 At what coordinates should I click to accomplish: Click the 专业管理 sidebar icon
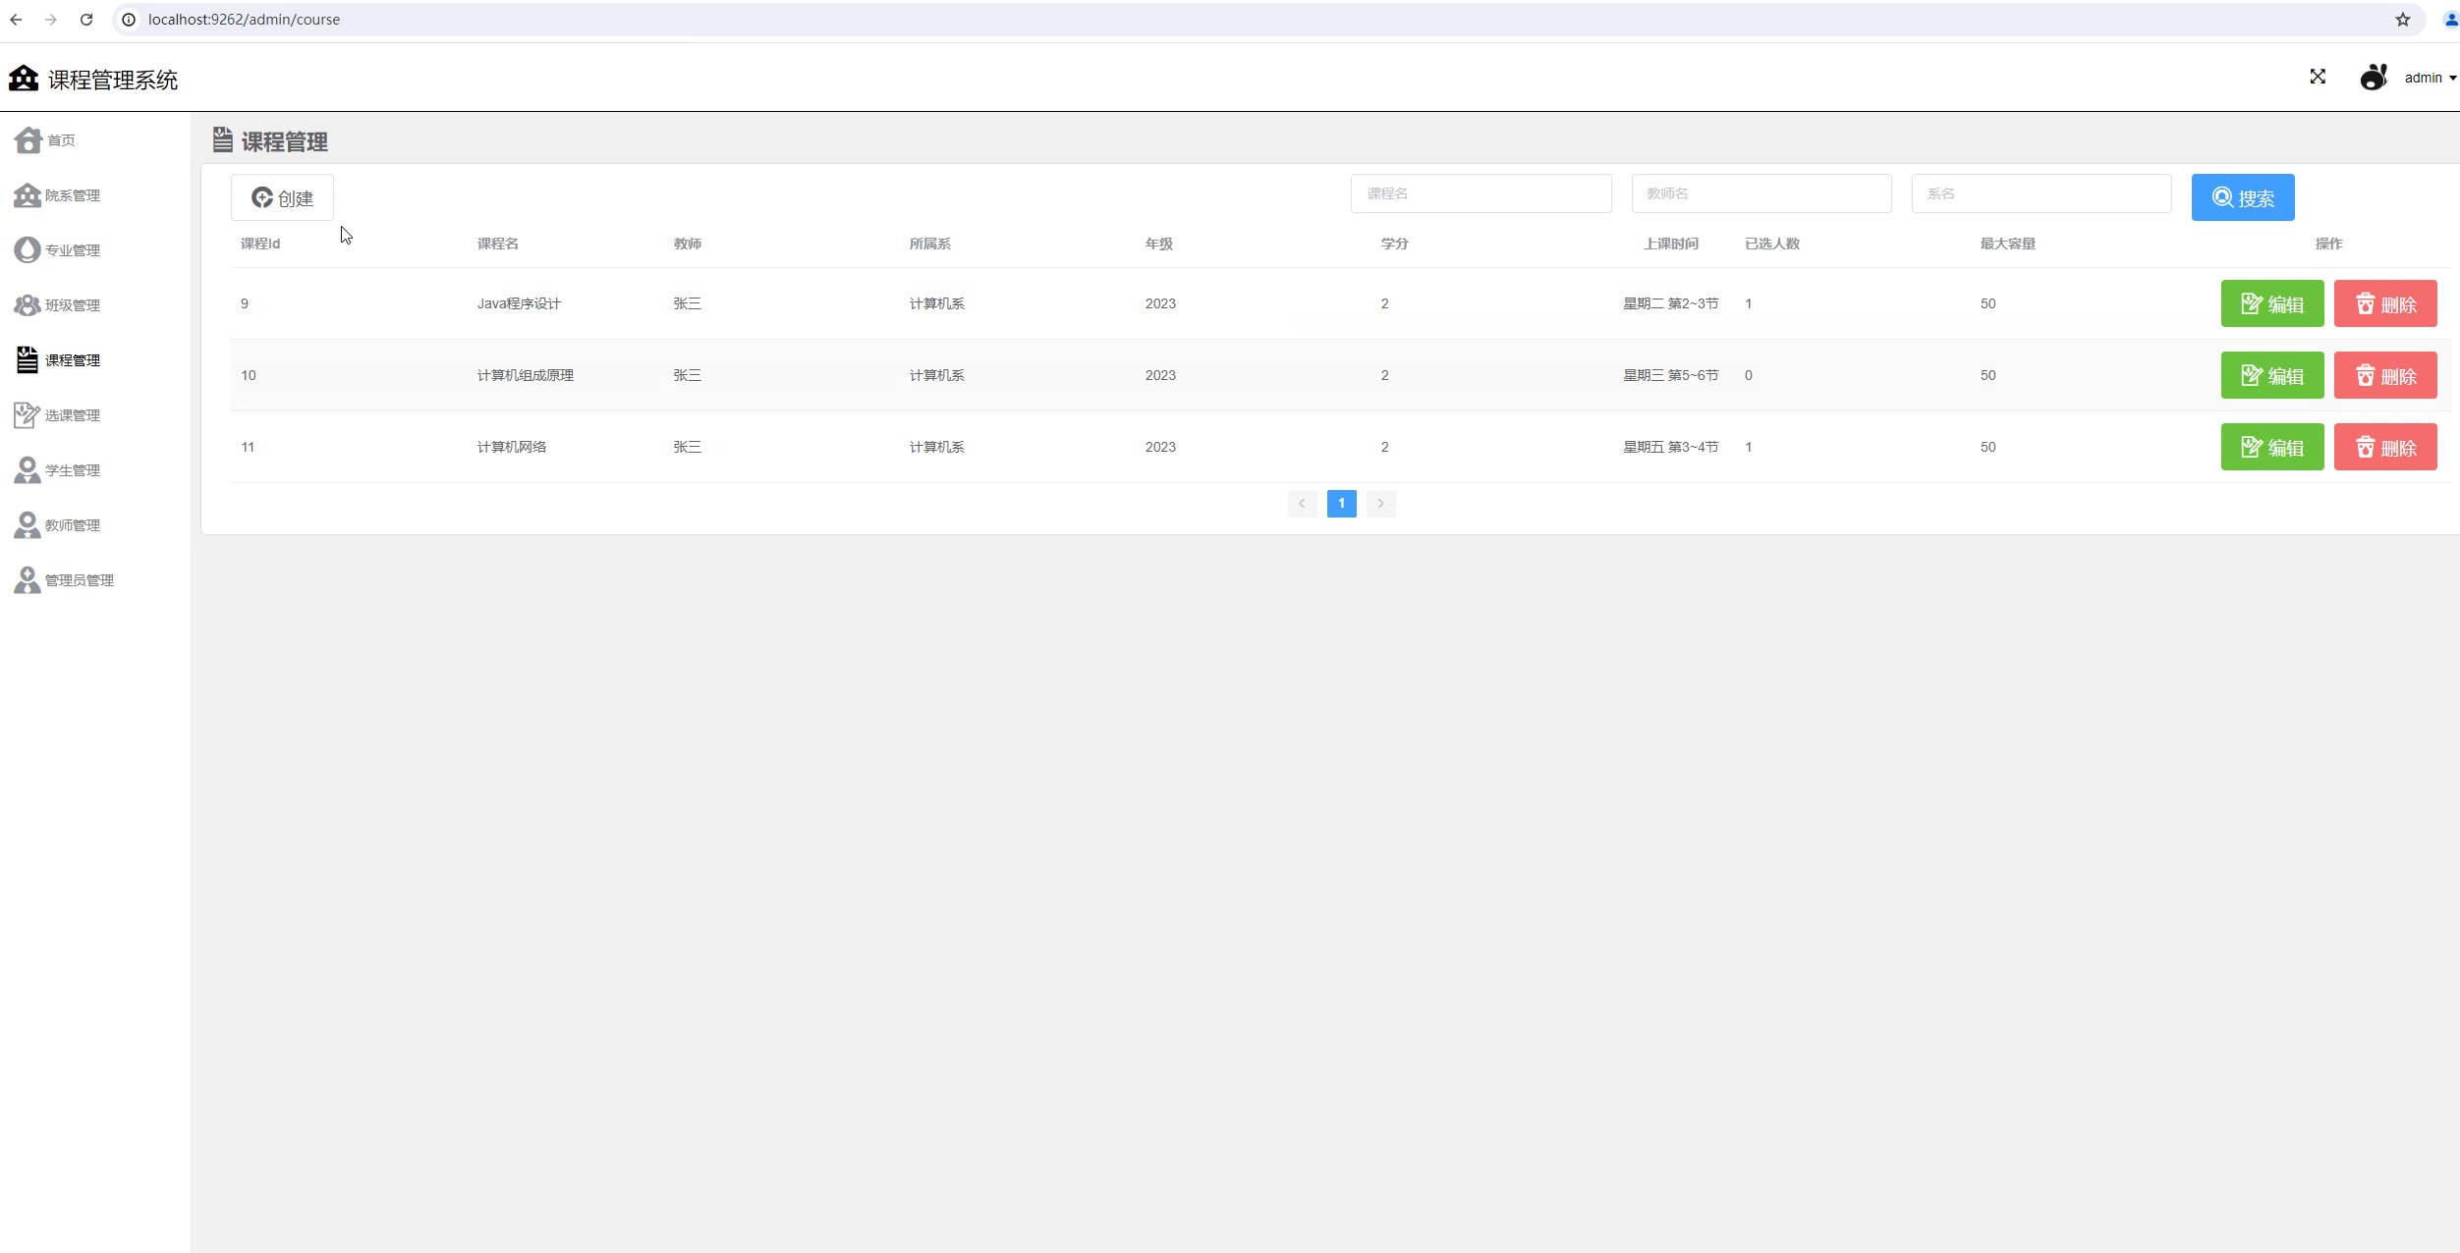[x=28, y=250]
